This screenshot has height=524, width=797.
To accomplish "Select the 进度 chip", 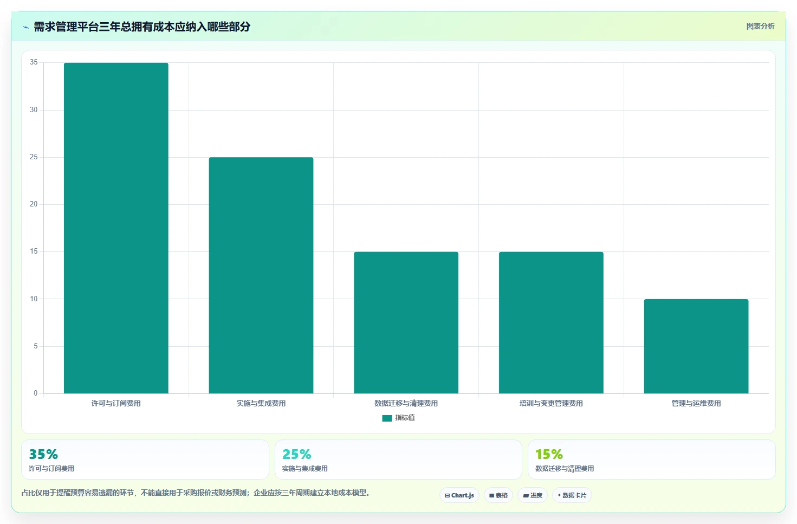I will point(533,495).
